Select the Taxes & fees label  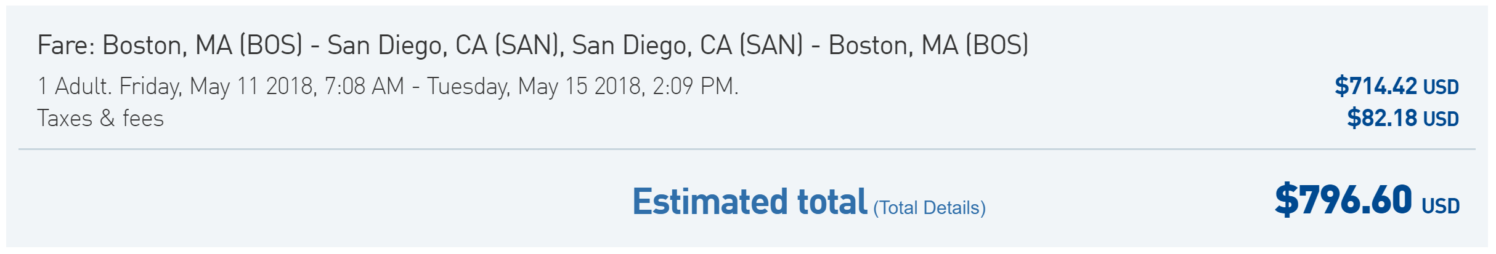pyautogui.click(x=100, y=118)
